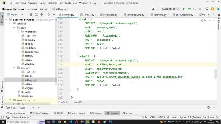Screen dimensions: 221x124
Task: Collapse the core folder
Action: click(14, 28)
